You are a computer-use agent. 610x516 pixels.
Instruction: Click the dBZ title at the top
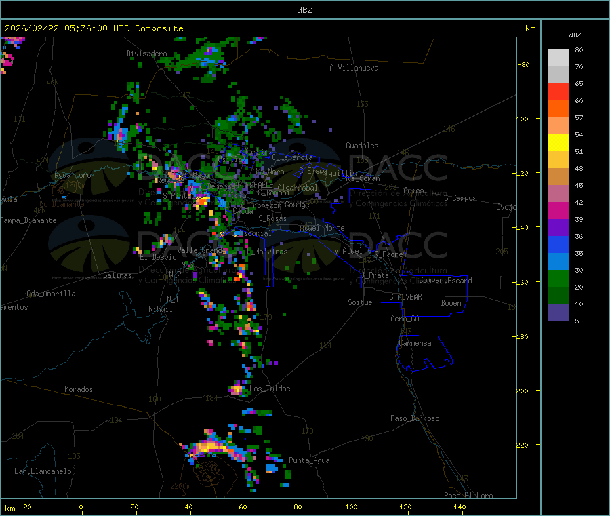(x=304, y=9)
